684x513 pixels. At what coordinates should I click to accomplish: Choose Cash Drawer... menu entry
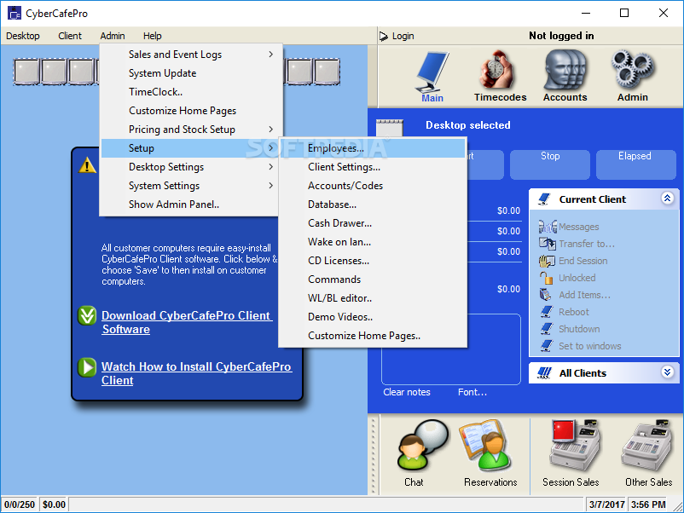click(373, 223)
